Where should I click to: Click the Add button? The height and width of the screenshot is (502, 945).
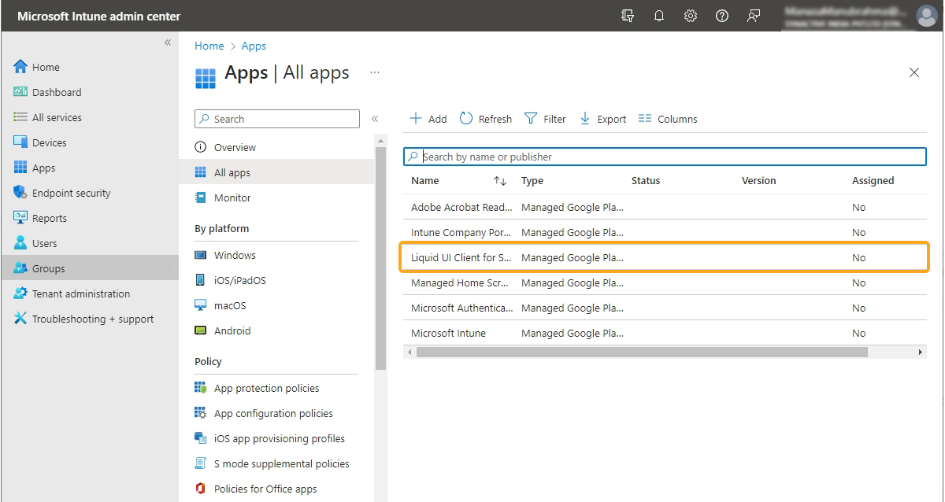[x=428, y=119]
